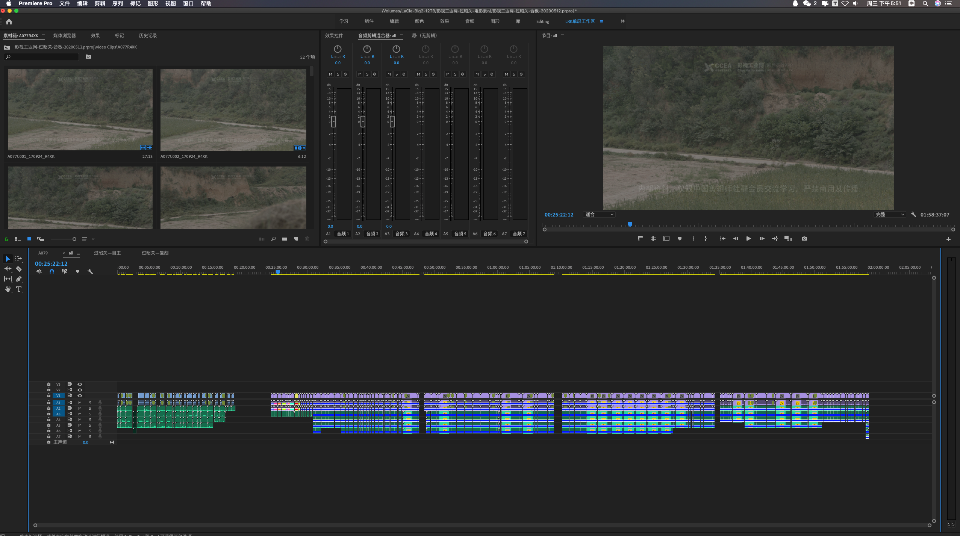Switch to the 媒体浏览器 tab

pos(65,36)
